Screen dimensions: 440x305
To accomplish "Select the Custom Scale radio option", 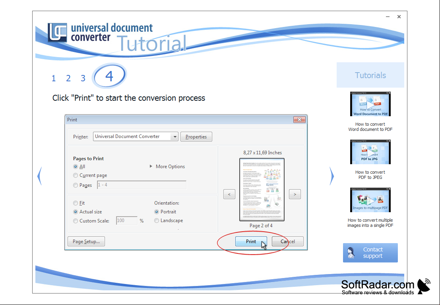I will pyautogui.click(x=76, y=221).
